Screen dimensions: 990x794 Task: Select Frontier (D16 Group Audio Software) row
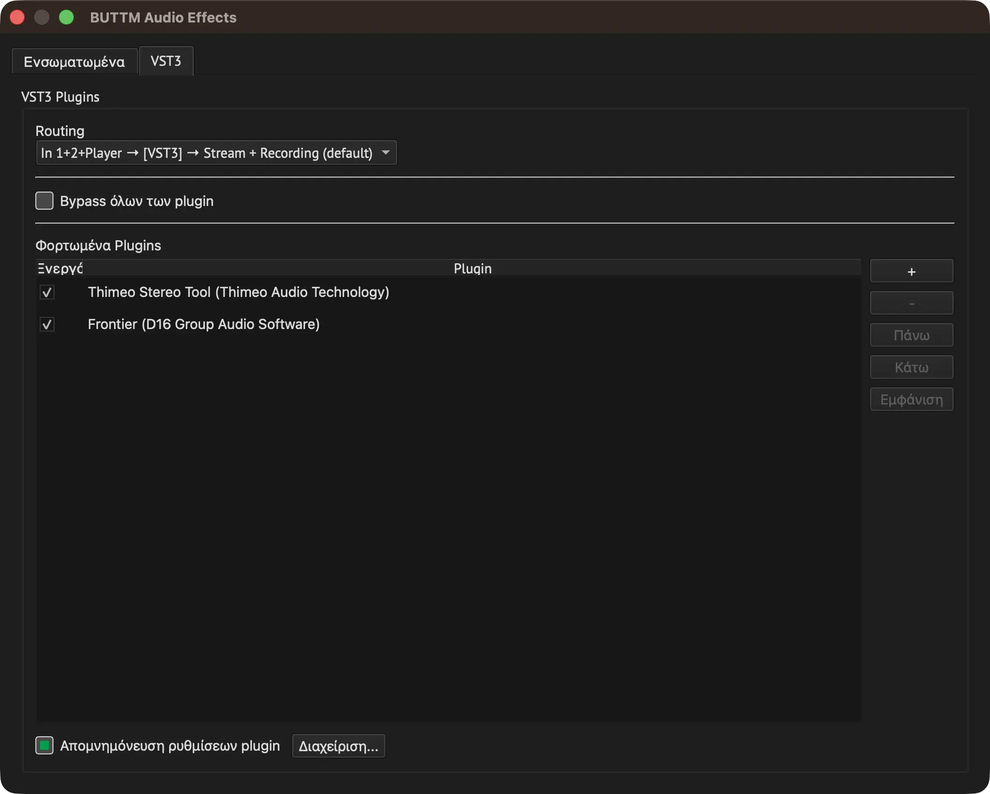coord(448,324)
